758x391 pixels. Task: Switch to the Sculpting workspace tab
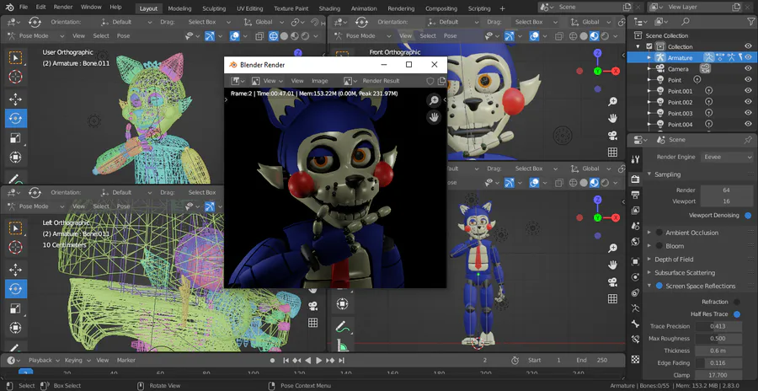click(214, 8)
